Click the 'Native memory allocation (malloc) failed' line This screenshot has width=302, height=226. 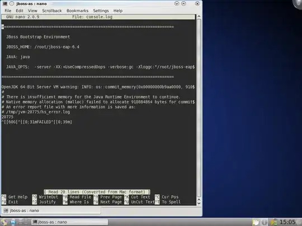[x=98, y=102]
